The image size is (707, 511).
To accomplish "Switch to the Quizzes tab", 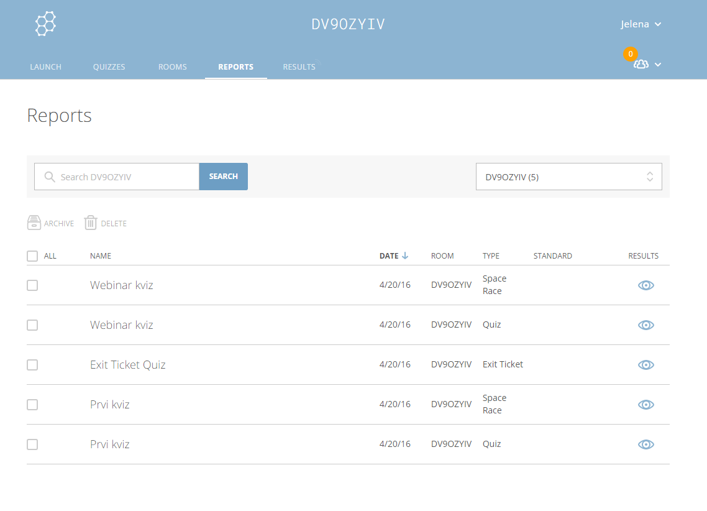I will pyautogui.click(x=109, y=67).
